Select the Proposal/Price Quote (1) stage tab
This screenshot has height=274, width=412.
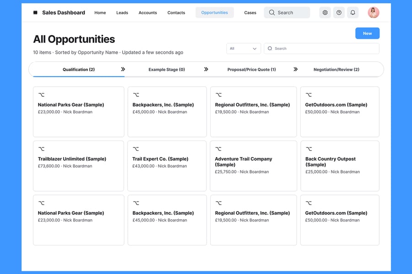251,69
